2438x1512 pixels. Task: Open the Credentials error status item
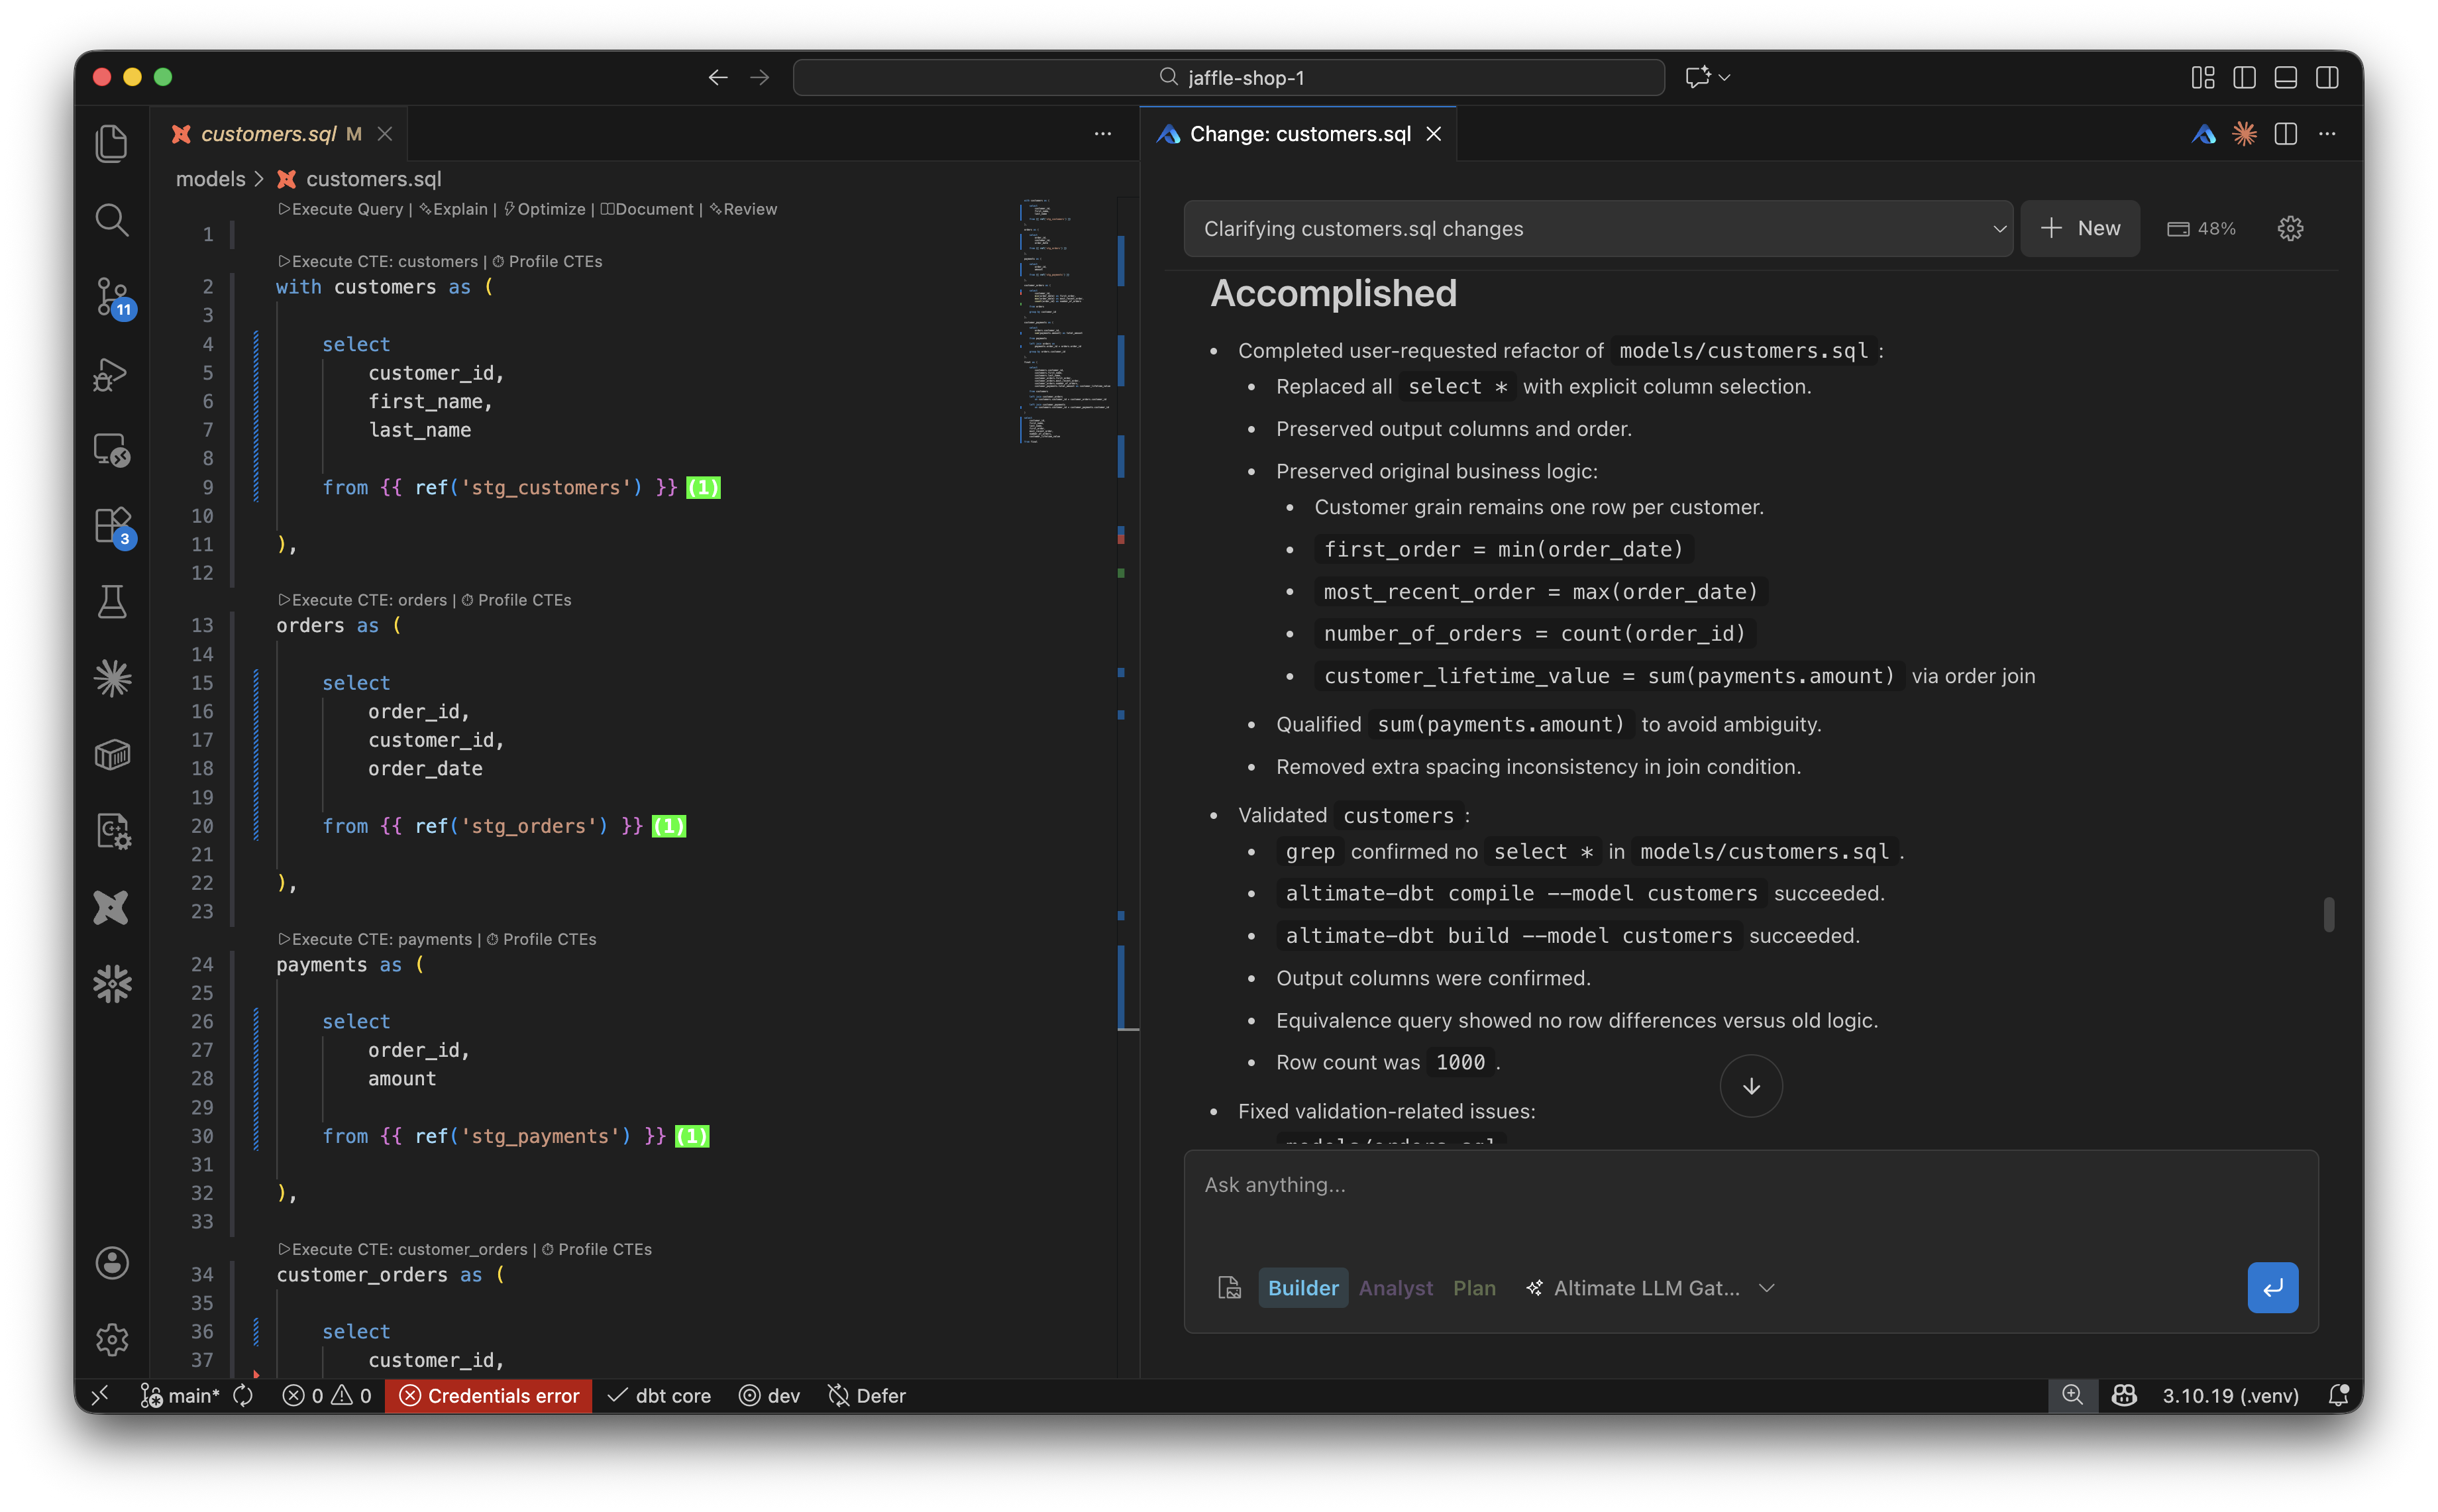[489, 1396]
